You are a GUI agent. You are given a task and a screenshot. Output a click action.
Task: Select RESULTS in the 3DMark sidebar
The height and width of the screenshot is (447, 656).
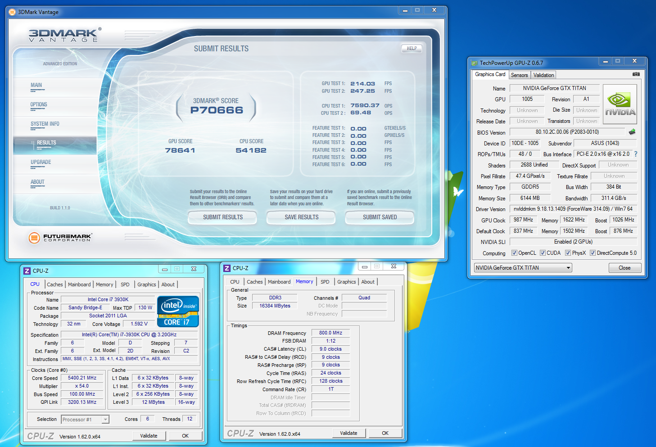pyautogui.click(x=55, y=144)
